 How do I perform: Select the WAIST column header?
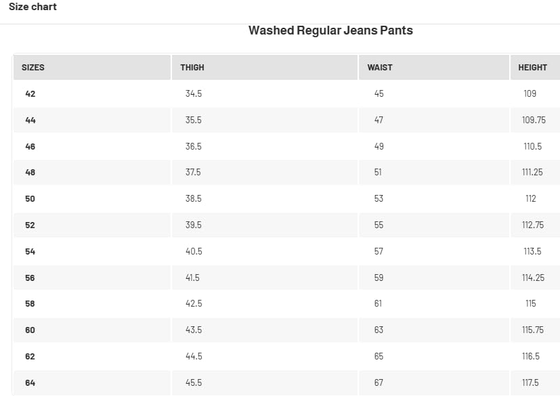(x=380, y=68)
